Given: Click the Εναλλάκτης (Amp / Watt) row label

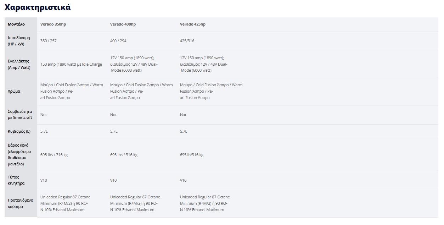Looking at the screenshot, I should (18, 64).
